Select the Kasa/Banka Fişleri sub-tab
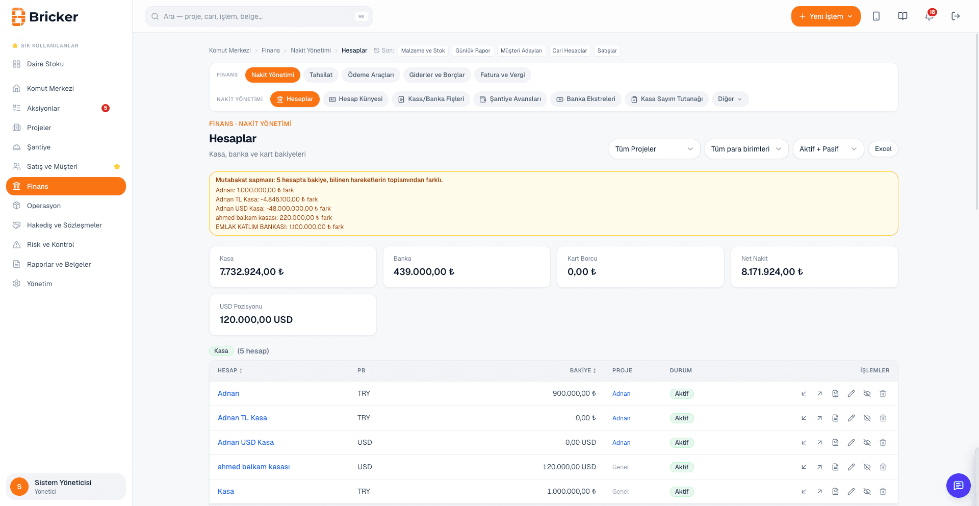The image size is (979, 506). coord(431,99)
